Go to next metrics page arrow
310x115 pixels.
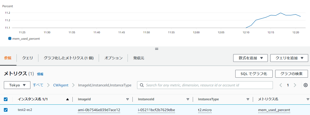pyautogui.click(x=295, y=85)
